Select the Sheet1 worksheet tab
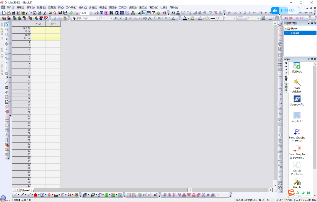Screen dimensions: 317x202 tap(27, 190)
